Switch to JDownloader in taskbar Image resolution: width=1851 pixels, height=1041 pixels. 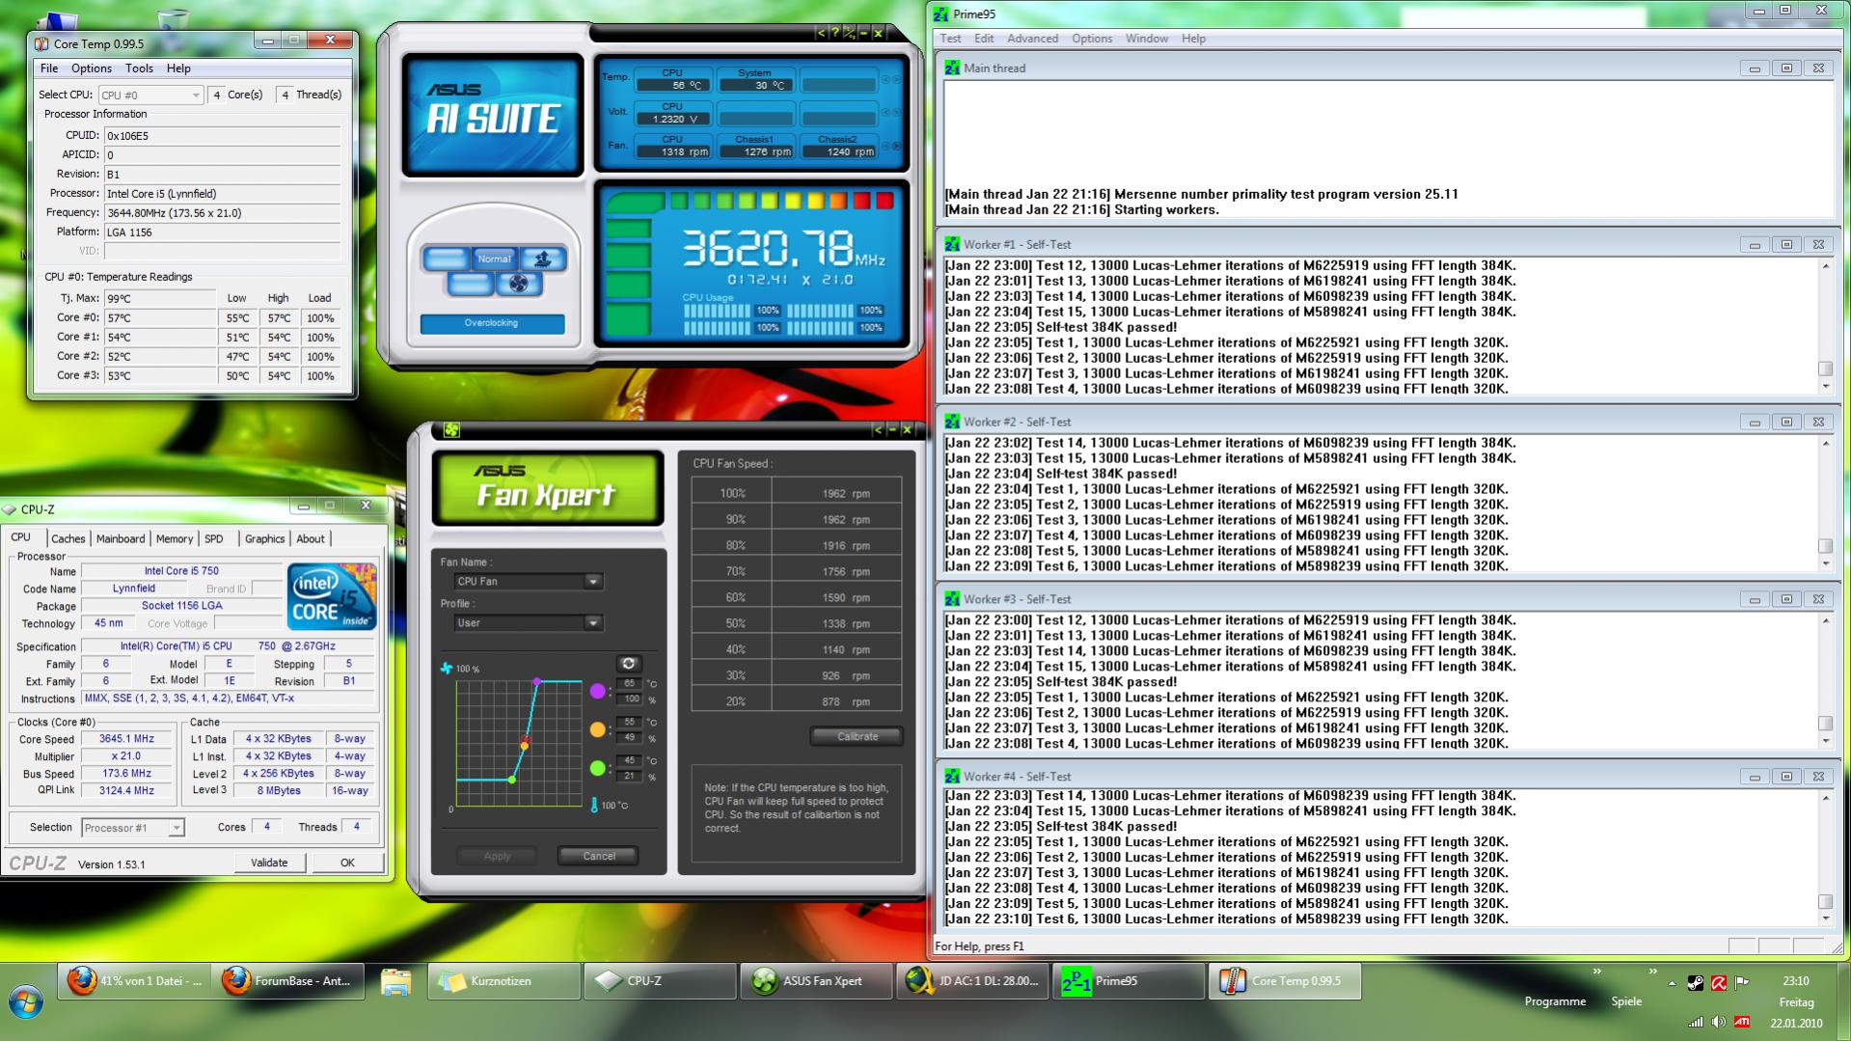pos(972,981)
